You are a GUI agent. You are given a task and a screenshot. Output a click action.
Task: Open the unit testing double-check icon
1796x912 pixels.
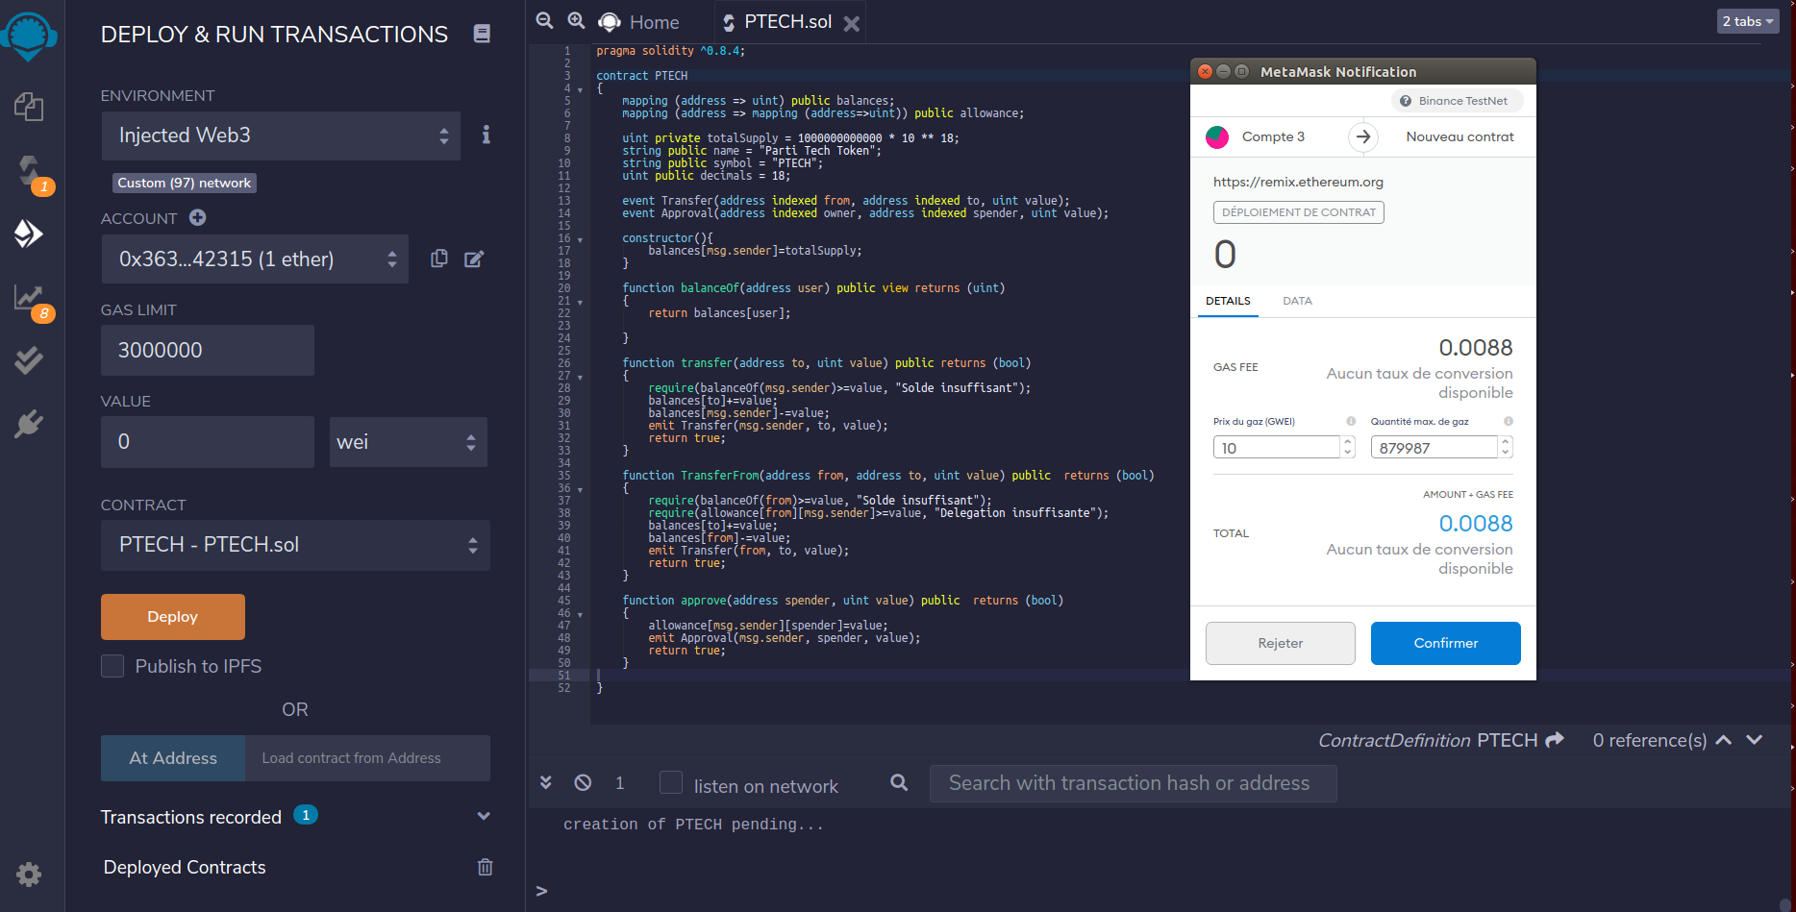click(x=29, y=360)
